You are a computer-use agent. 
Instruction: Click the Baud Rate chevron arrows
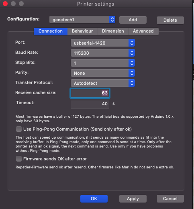tap(132, 53)
